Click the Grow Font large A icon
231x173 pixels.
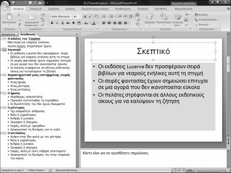tap(85, 17)
